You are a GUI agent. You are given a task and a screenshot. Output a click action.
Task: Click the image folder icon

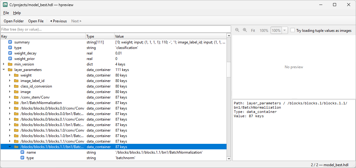tap(16, 92)
